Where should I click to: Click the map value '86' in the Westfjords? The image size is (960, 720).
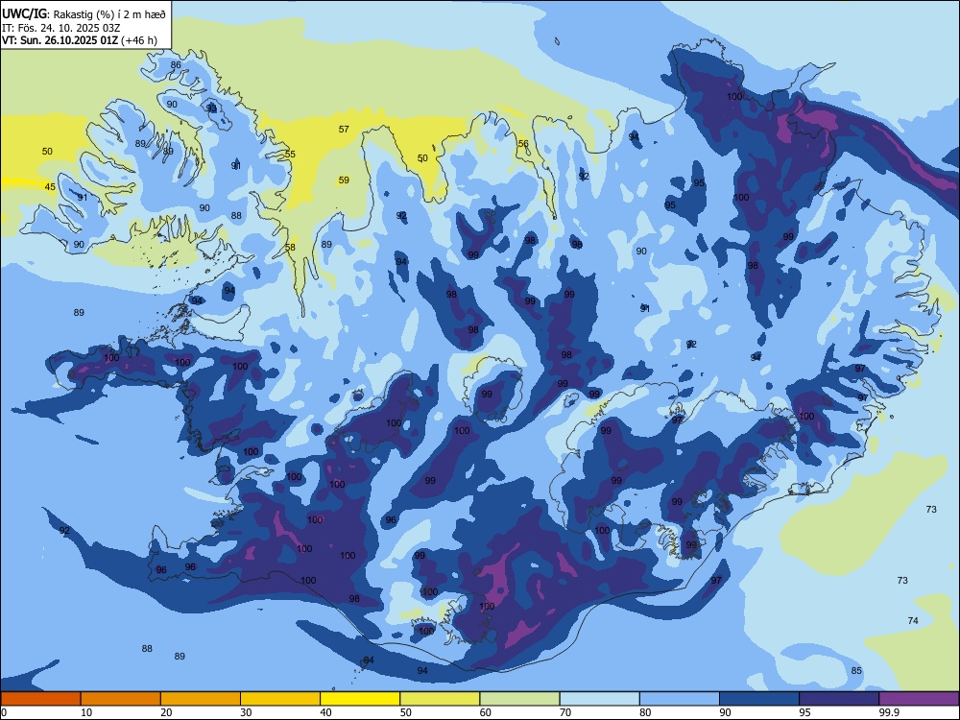tap(176, 65)
